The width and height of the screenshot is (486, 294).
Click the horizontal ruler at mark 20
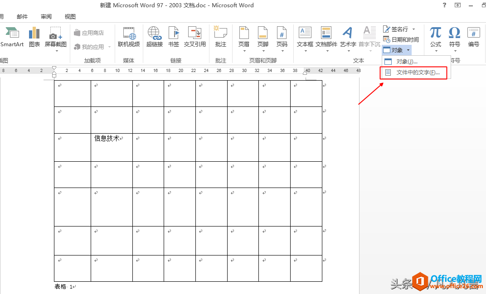181,70
